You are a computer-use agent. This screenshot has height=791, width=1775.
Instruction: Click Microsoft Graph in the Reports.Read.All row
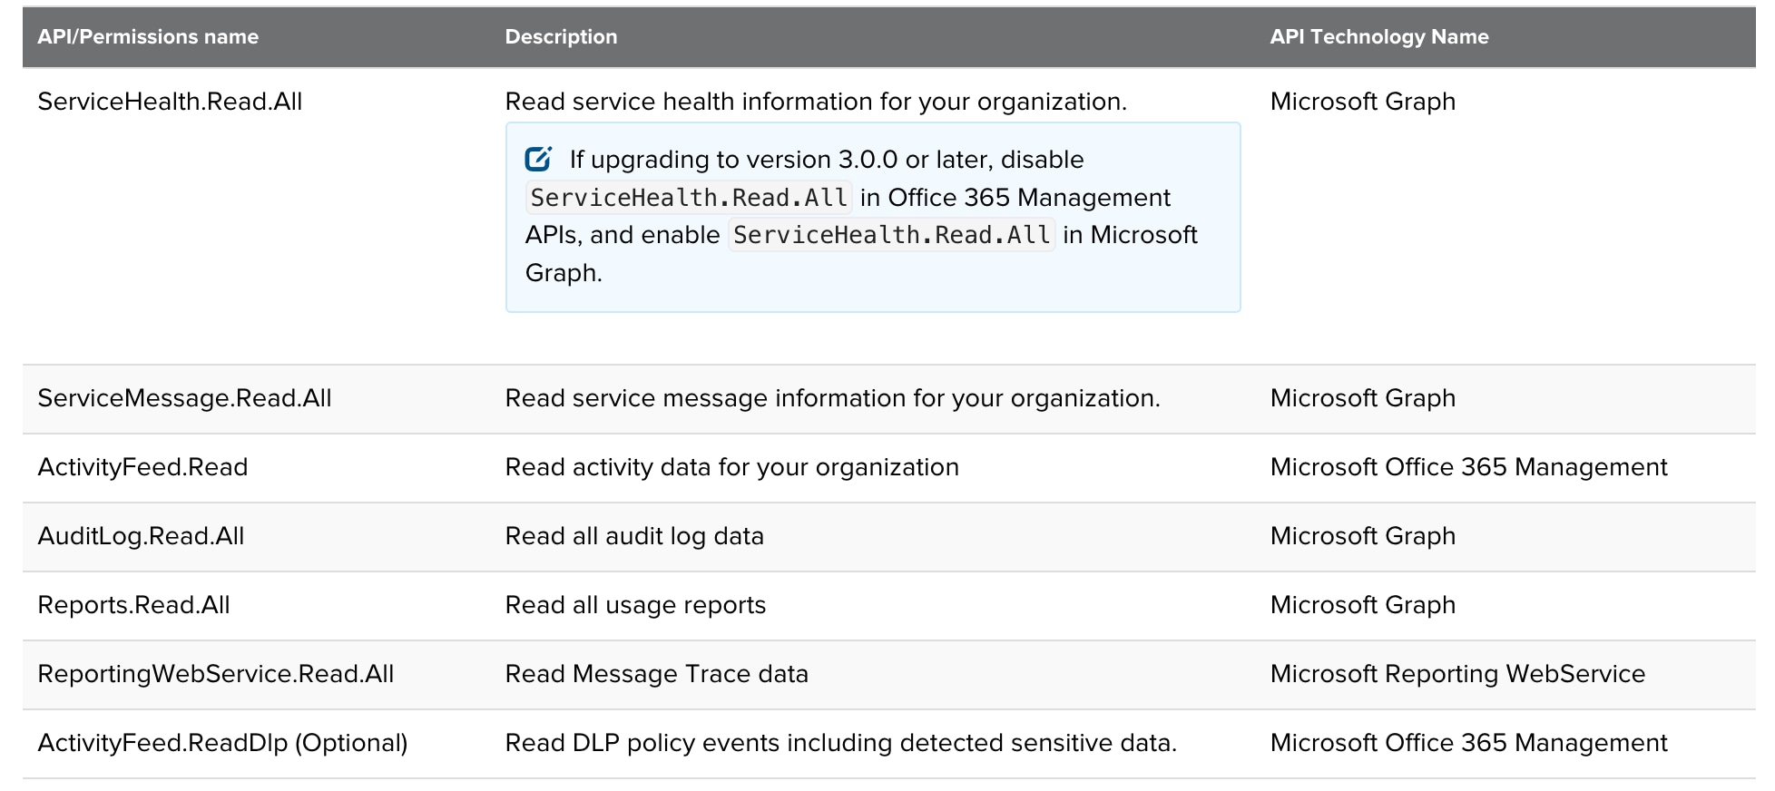coord(1363,605)
